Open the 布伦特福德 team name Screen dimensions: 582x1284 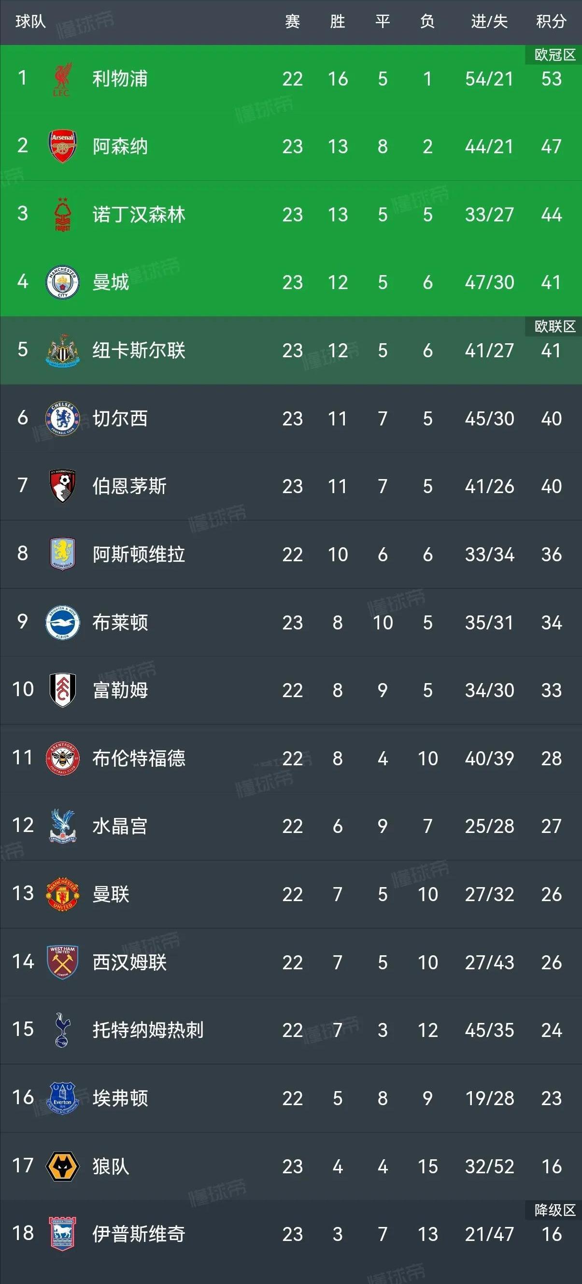(139, 758)
